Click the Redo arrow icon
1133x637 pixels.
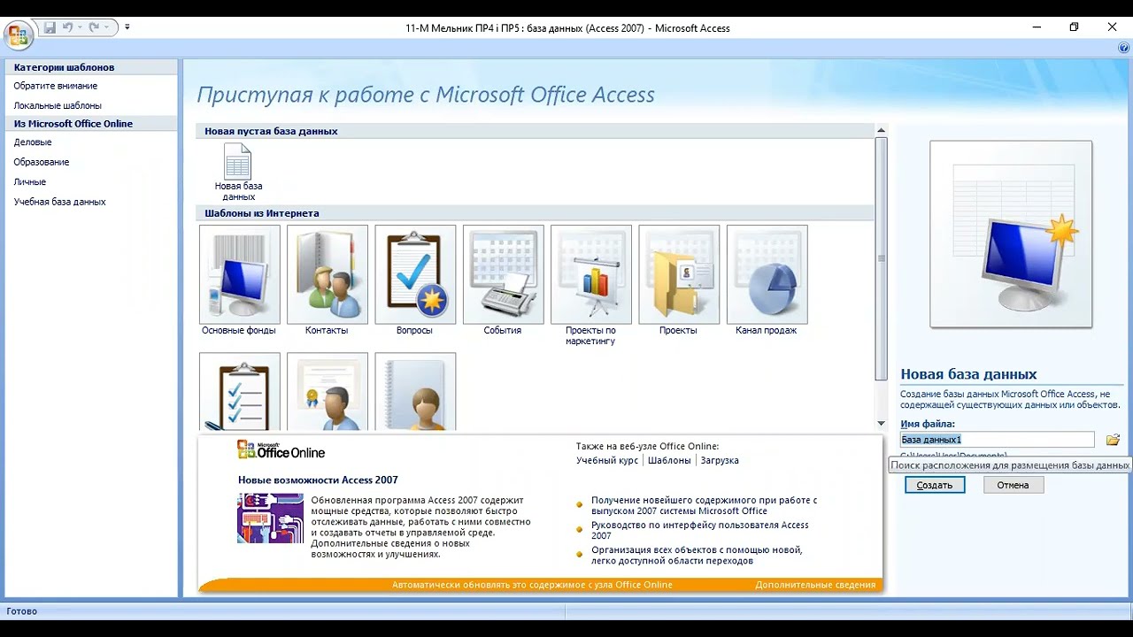(95, 27)
